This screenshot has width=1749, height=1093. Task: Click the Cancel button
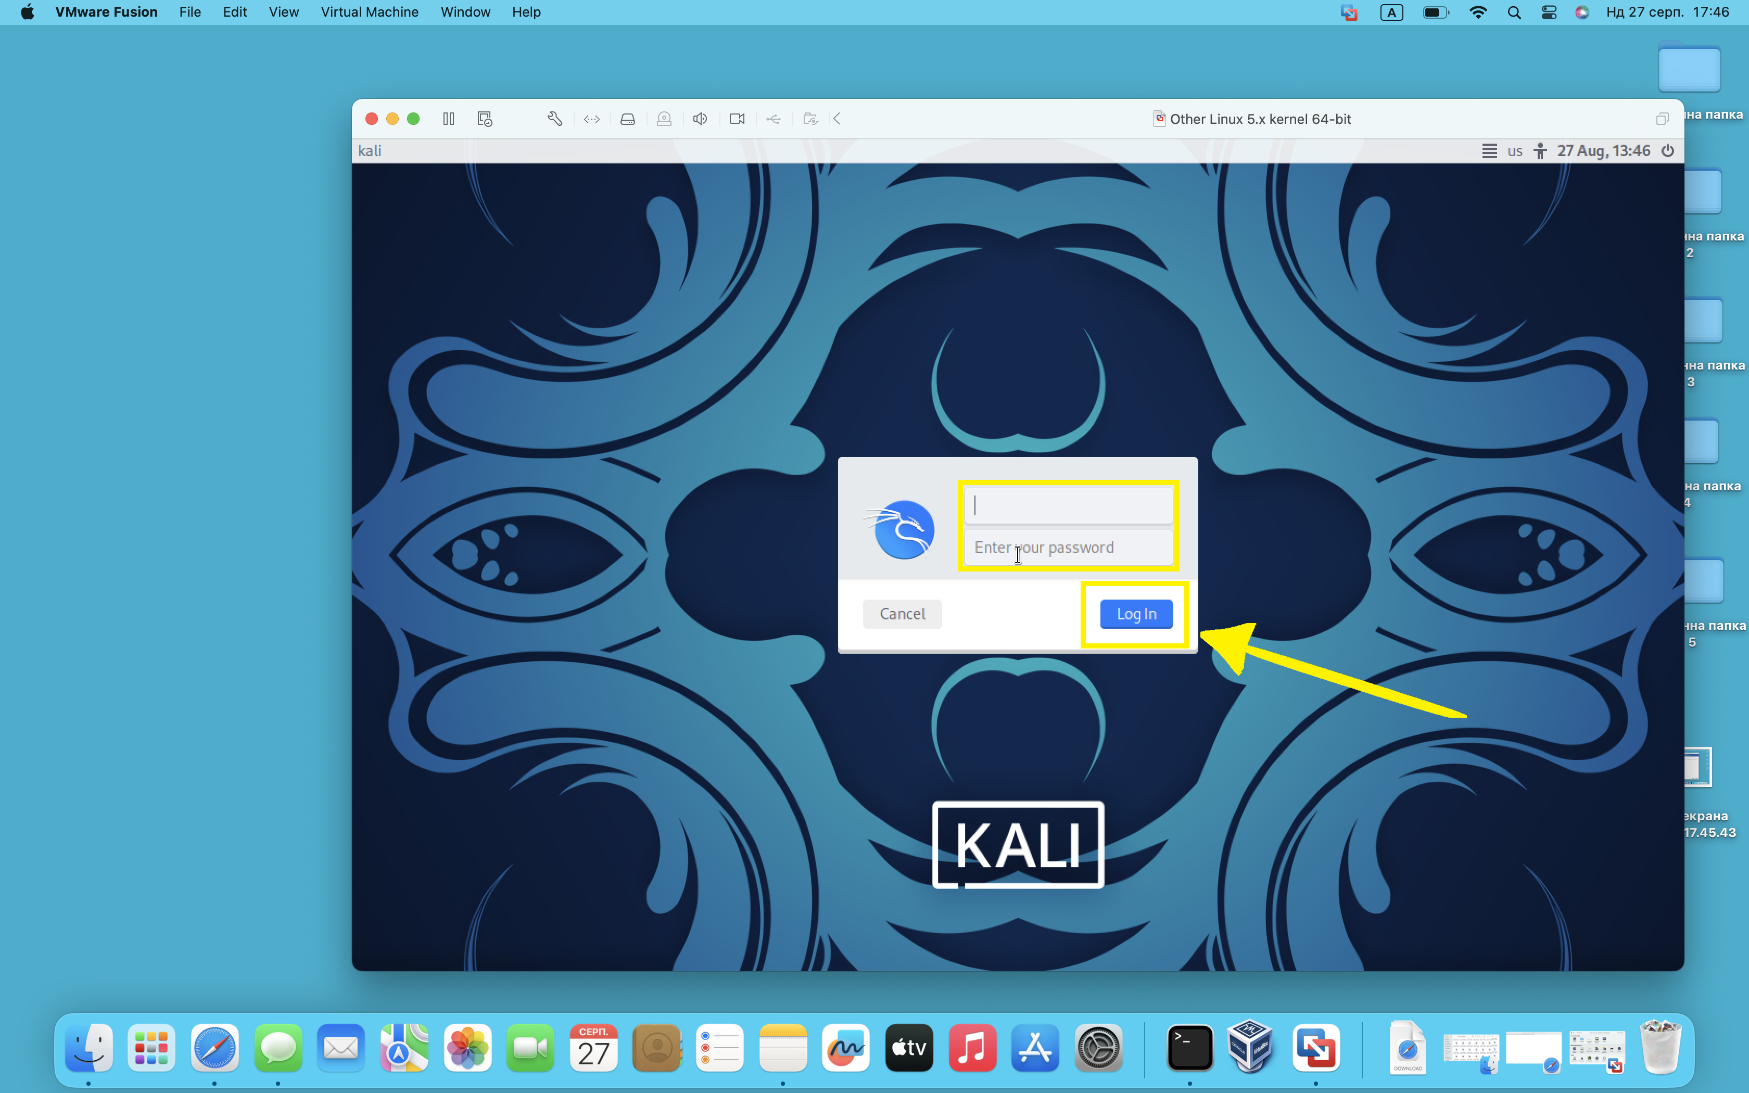[902, 614]
